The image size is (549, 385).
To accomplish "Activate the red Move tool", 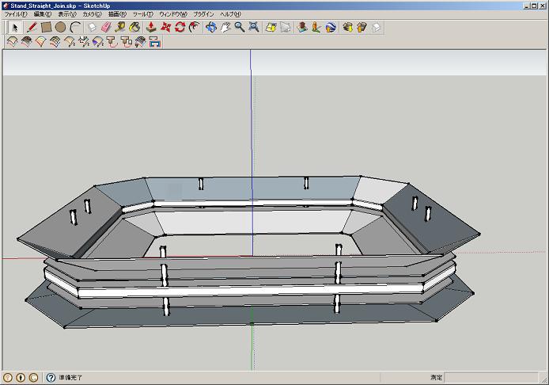I will 166,27.
